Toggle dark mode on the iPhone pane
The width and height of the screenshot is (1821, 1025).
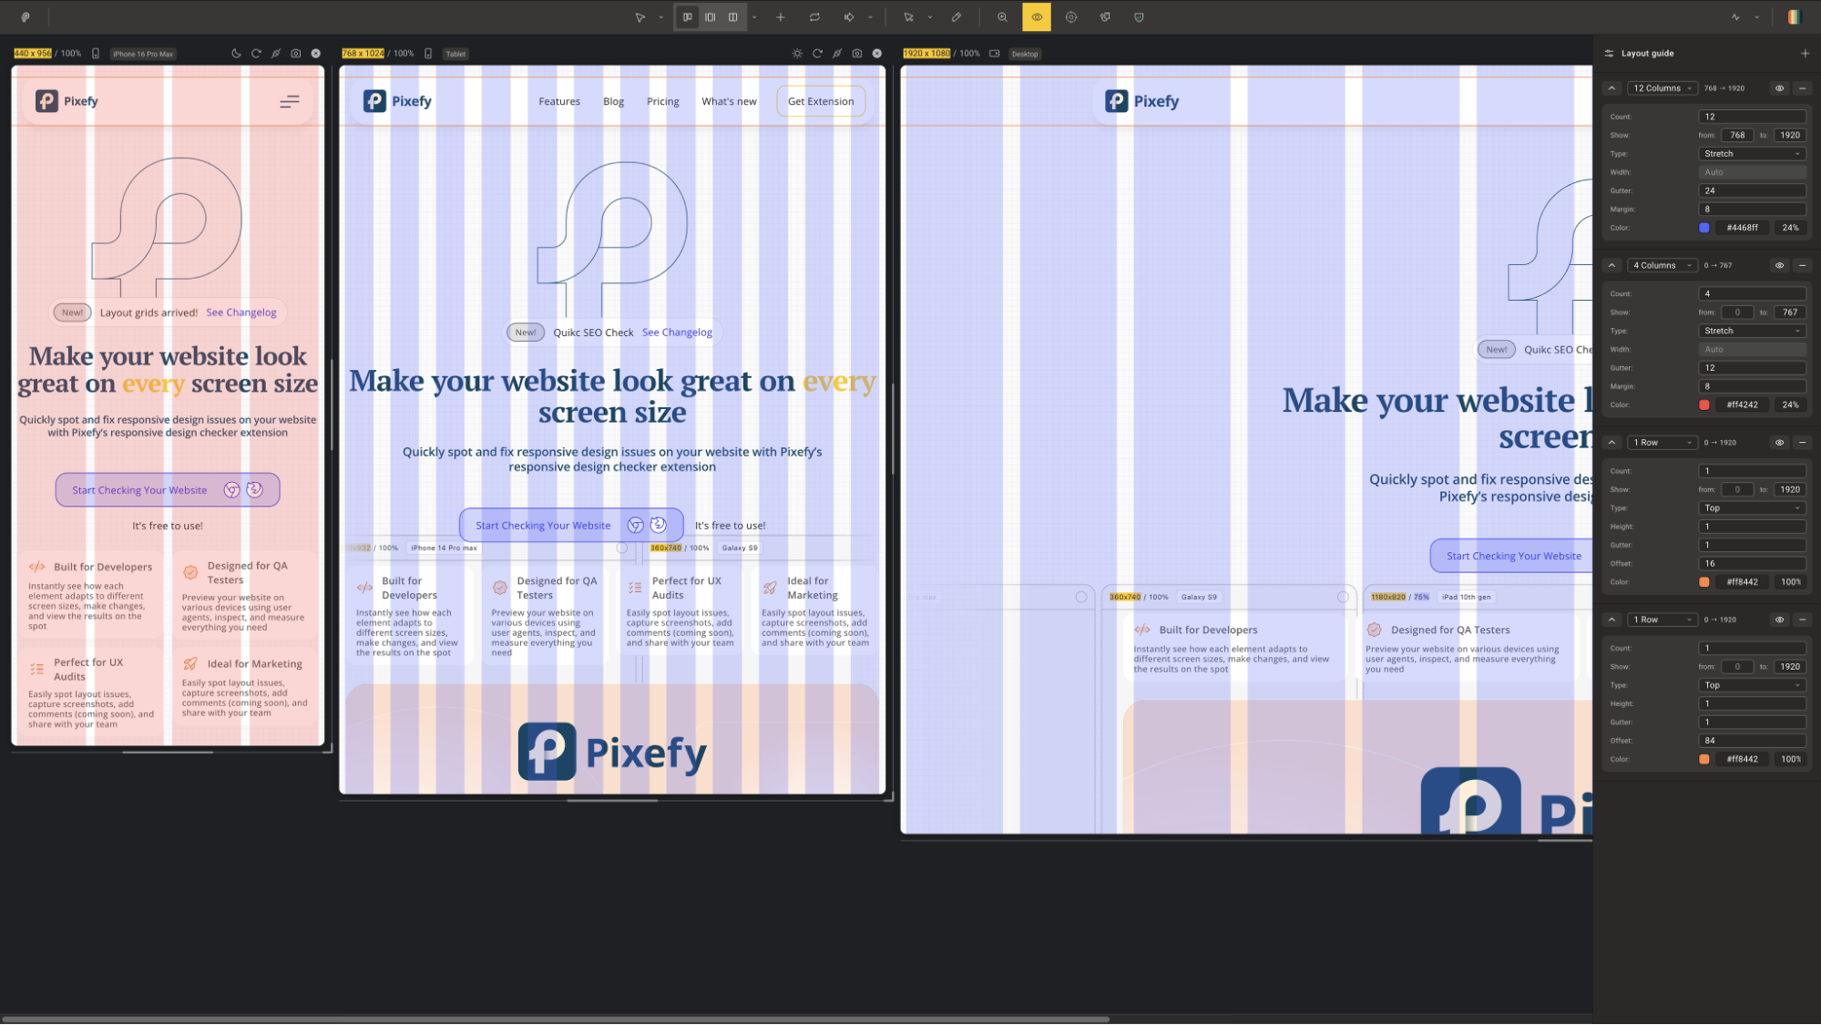[236, 53]
